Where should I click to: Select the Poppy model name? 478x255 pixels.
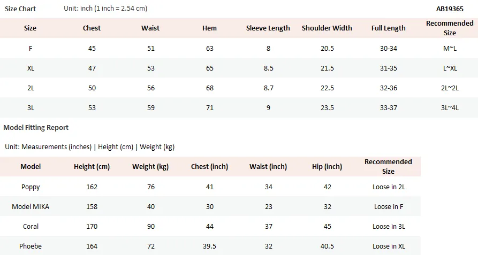[x=31, y=187]
